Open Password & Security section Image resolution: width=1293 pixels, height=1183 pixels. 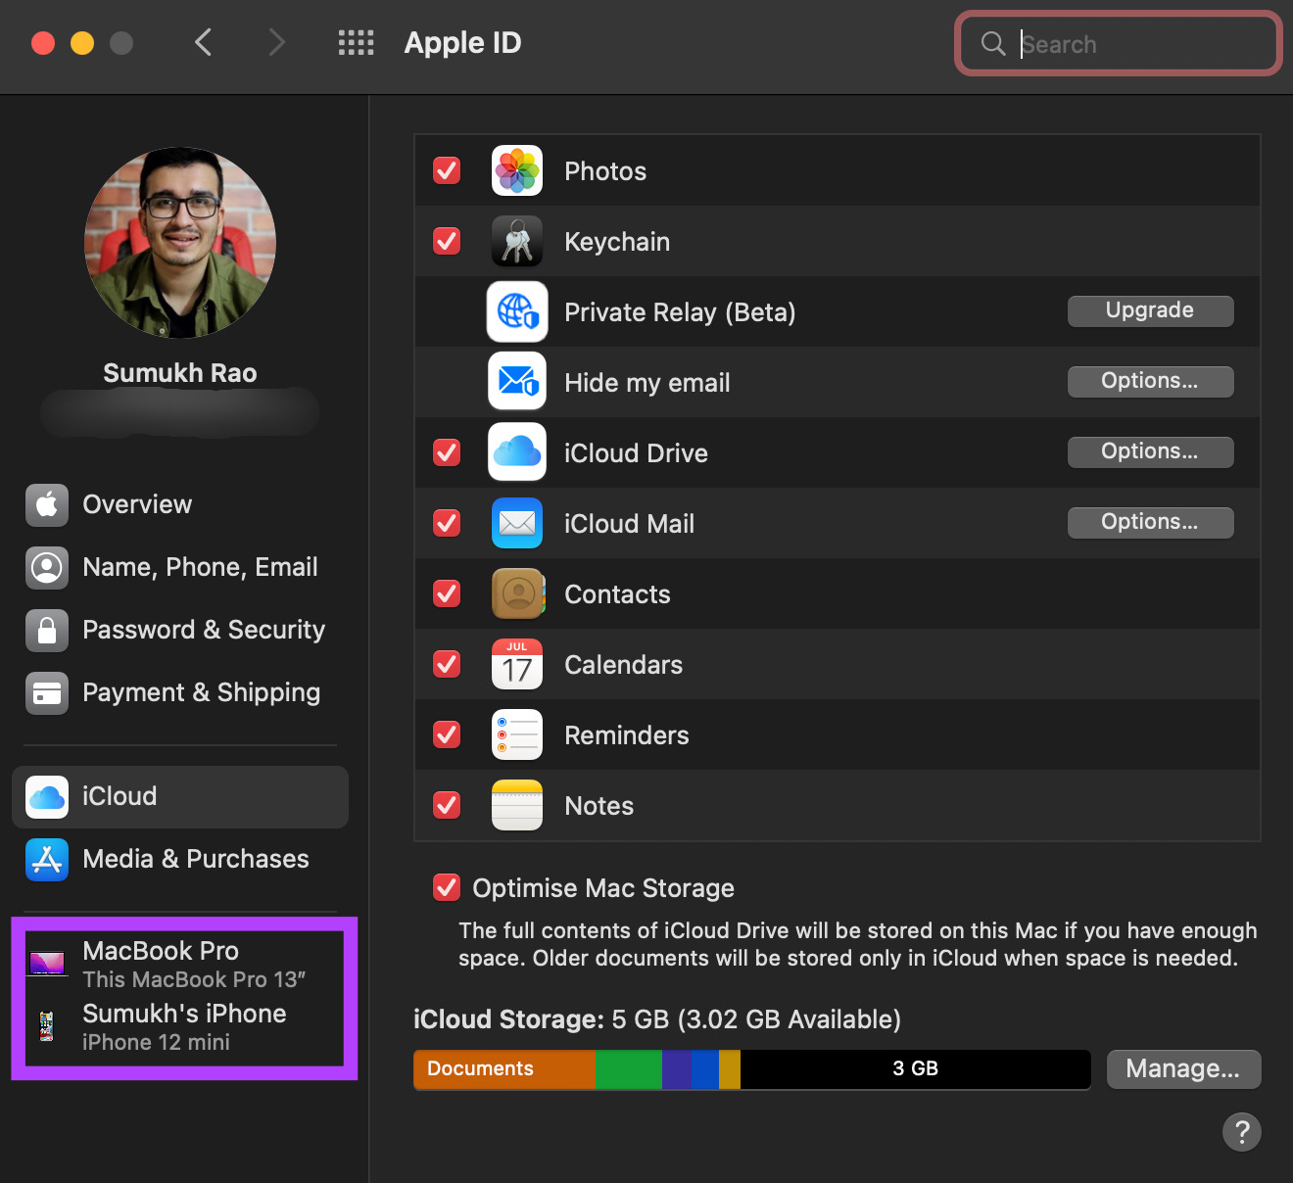pos(180,630)
